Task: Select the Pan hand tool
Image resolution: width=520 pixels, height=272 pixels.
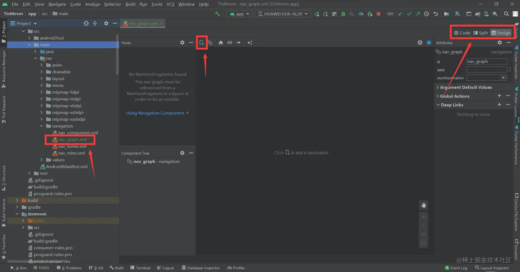Action: (x=424, y=205)
